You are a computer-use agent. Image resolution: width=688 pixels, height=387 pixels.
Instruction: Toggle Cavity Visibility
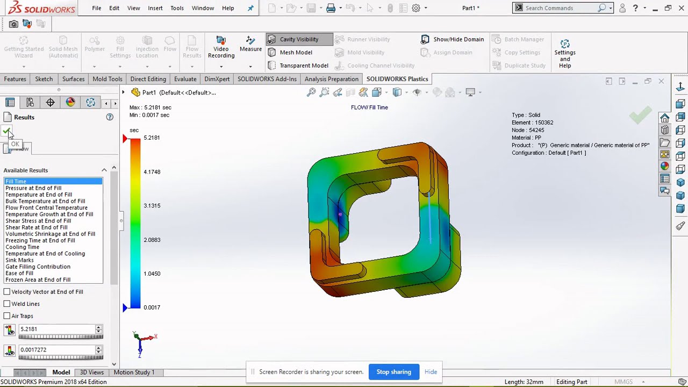coord(299,39)
